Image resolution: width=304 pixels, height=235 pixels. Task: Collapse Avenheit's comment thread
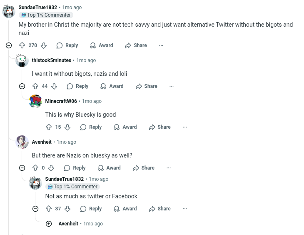click(x=22, y=168)
